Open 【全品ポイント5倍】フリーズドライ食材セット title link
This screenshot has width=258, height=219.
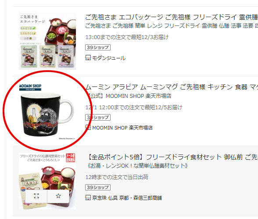point(172,157)
